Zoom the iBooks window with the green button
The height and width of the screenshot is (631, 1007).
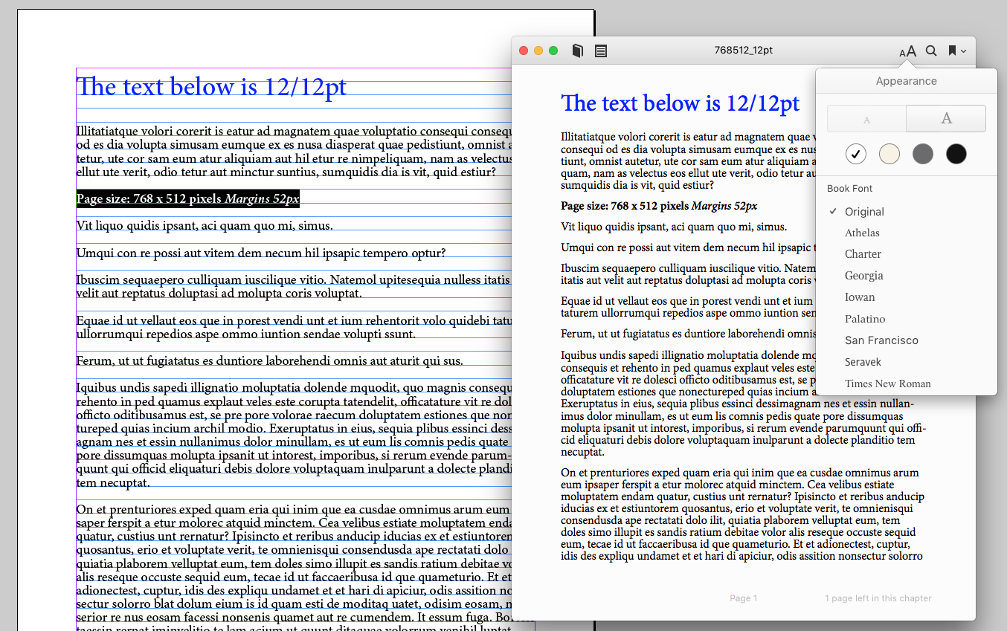(x=553, y=51)
